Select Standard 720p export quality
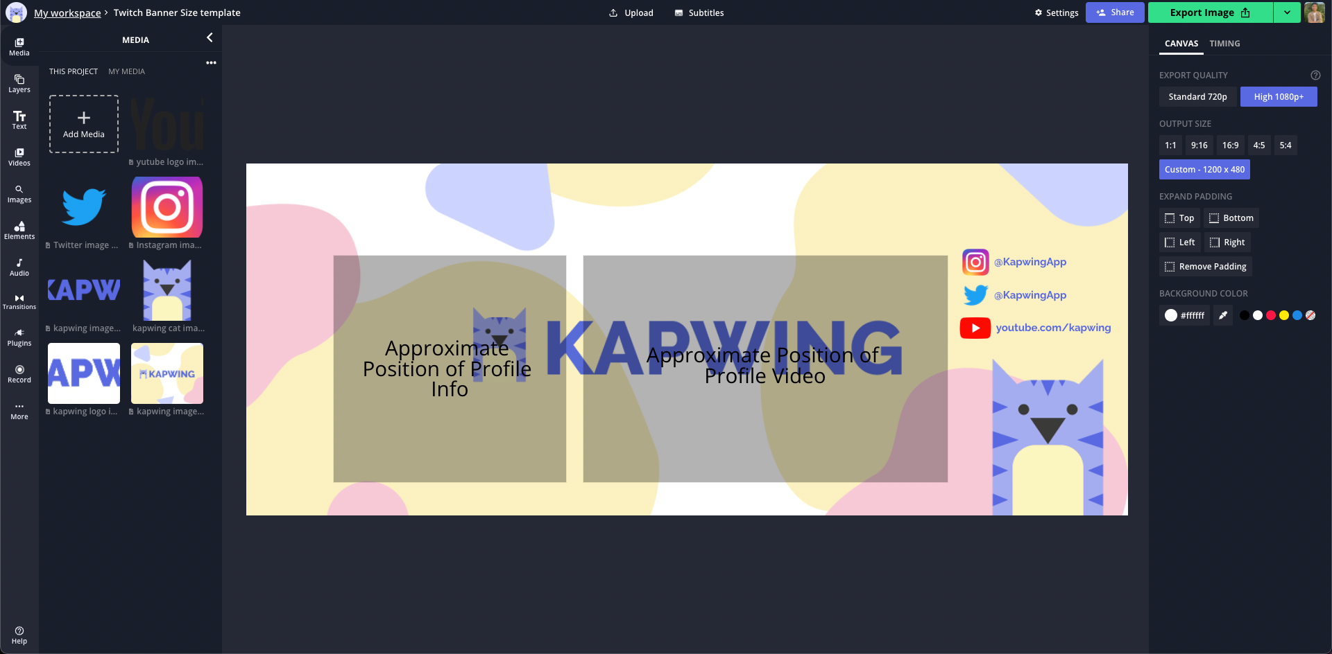 pos(1197,97)
